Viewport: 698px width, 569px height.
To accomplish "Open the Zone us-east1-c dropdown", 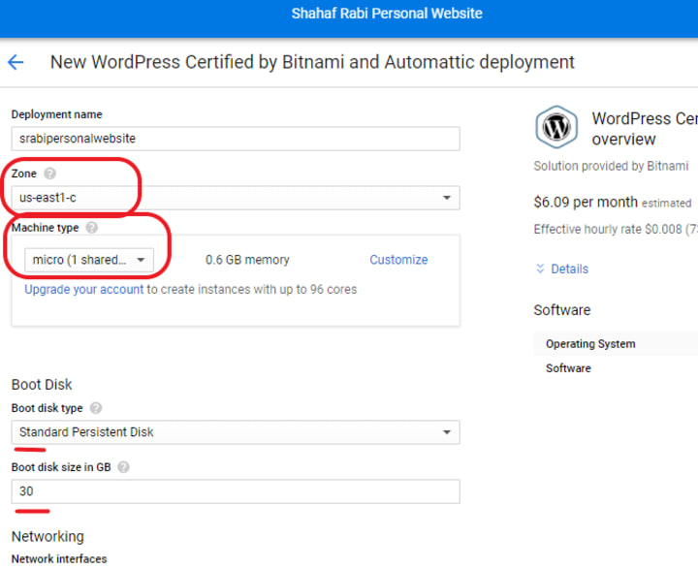I will point(236,198).
